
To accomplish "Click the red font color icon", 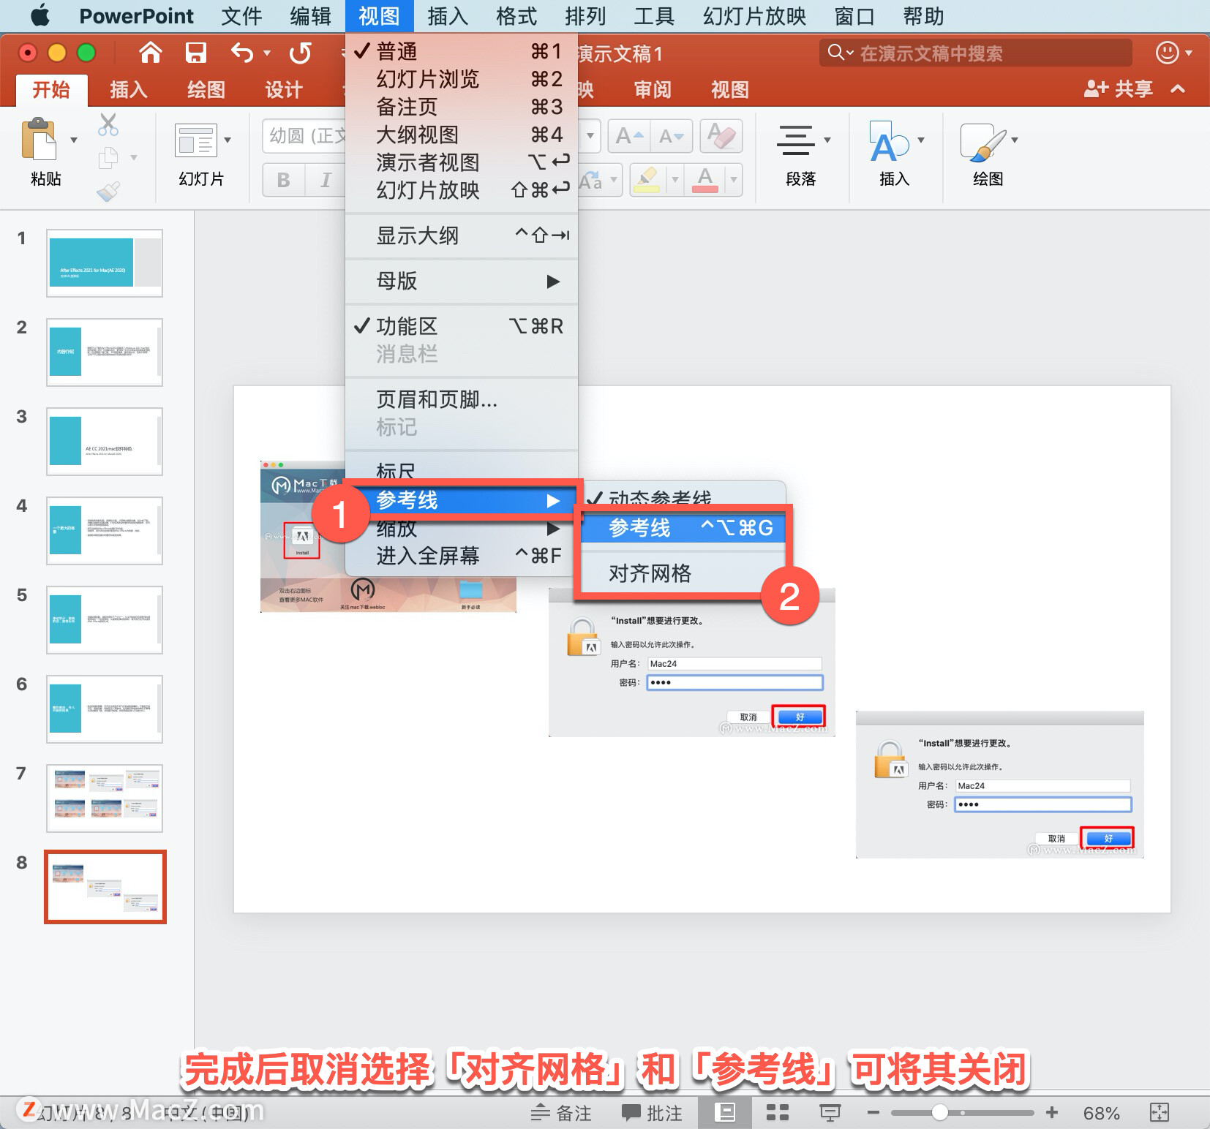I will 704,179.
